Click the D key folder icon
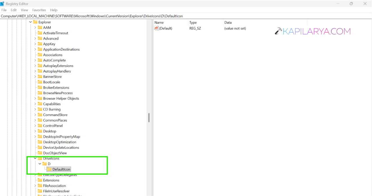 [x=44, y=164]
